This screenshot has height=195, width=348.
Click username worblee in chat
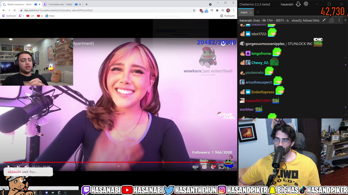coord(247,109)
